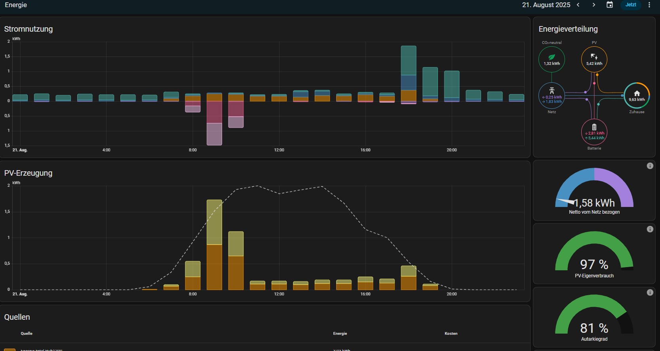This screenshot has width=660, height=351.
Task: Select the Zuhause home node
Action: tap(637, 96)
